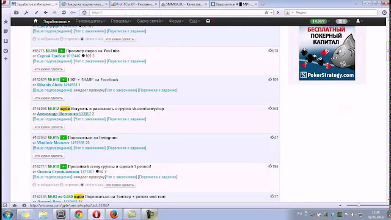
Task: Select 'в избранные' radio in the top task
Action: coord(34,39)
